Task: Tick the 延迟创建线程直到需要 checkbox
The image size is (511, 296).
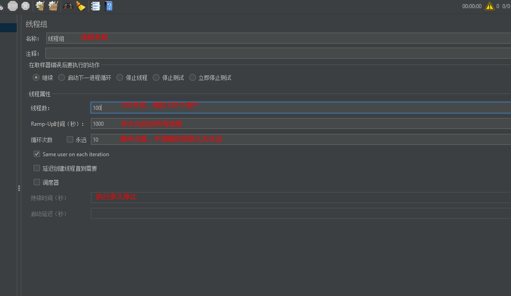Action: [x=37, y=168]
